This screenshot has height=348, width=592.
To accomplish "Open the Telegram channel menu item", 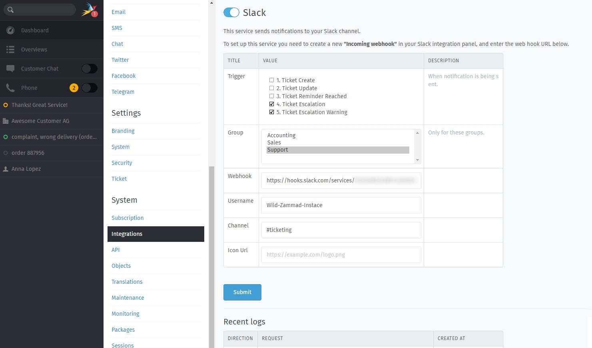I will tap(123, 92).
